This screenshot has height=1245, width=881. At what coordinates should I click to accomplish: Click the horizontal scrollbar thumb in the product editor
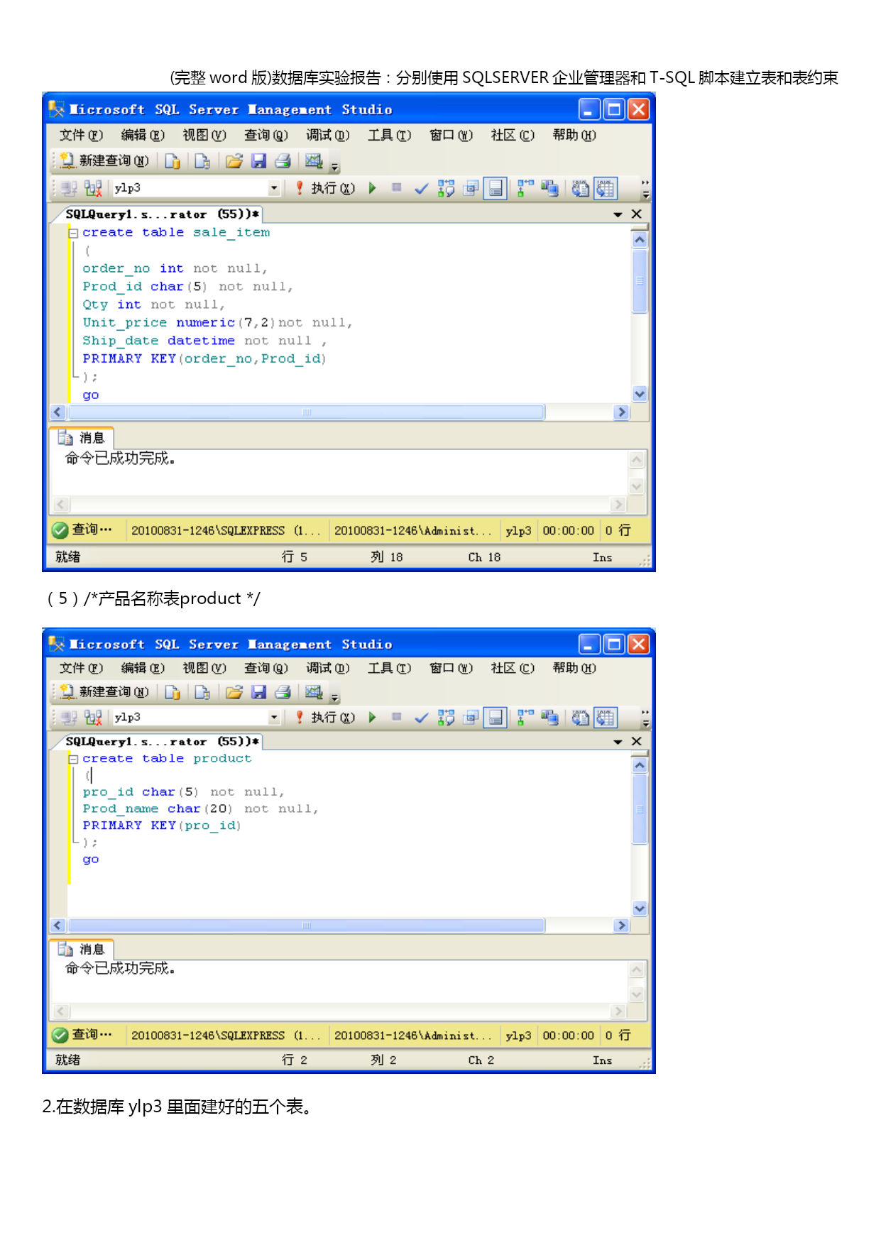click(x=306, y=926)
